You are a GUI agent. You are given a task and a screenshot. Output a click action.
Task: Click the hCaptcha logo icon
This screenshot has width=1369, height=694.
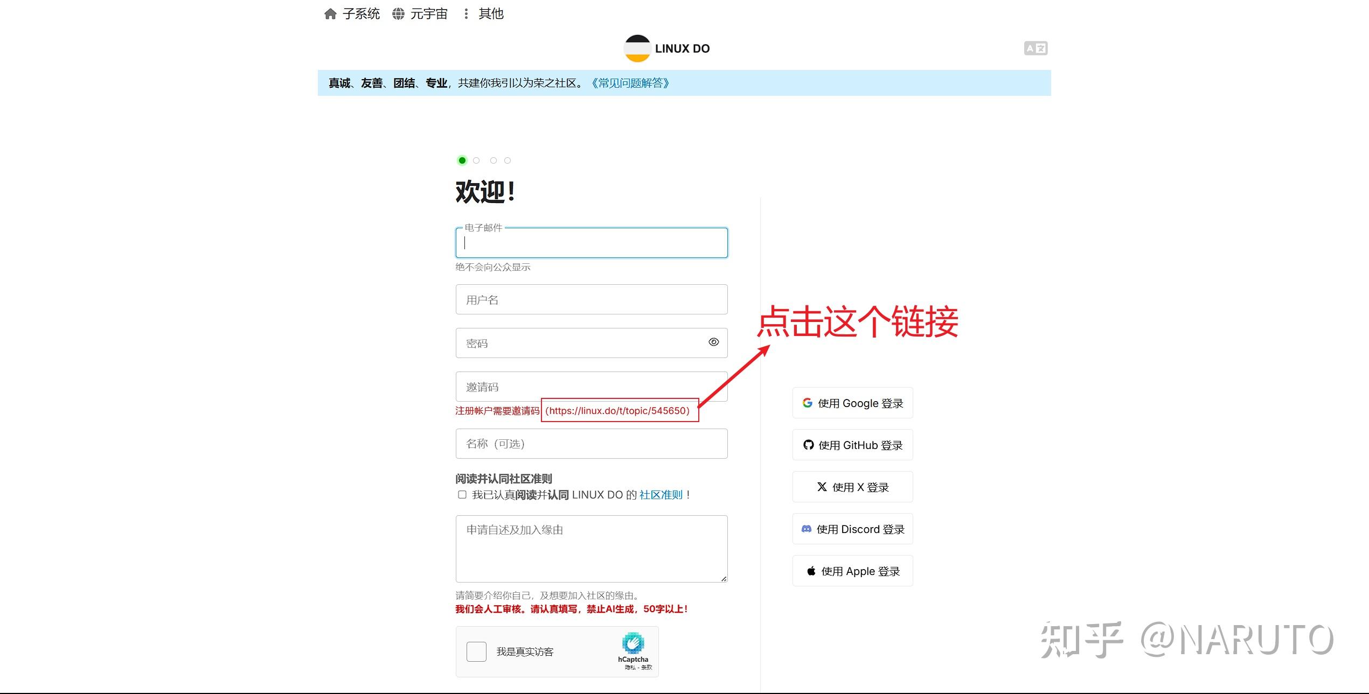(633, 643)
